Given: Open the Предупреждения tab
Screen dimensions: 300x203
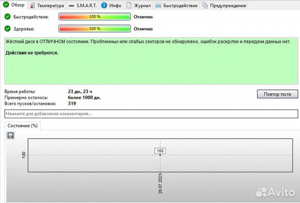Looking at the screenshot, I should [224, 5].
